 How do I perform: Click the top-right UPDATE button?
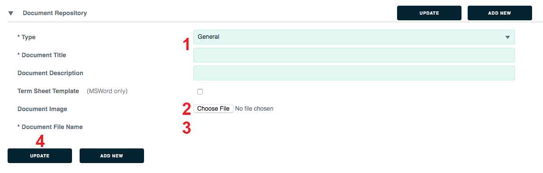(429, 13)
